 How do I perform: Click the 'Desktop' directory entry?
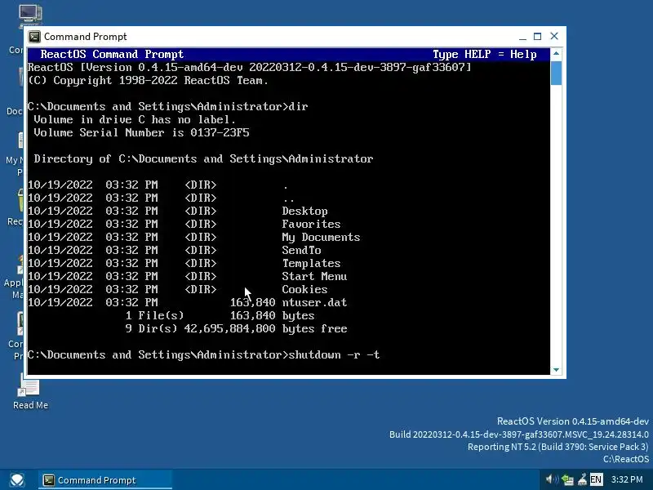(x=304, y=212)
